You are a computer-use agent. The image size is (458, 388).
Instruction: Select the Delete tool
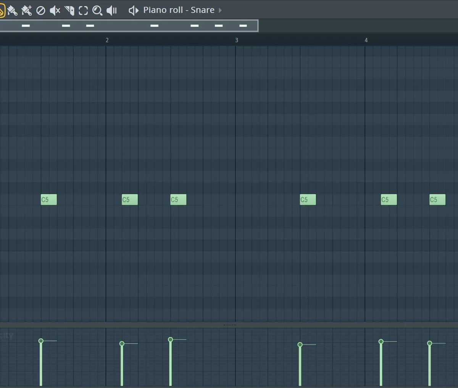(40, 11)
